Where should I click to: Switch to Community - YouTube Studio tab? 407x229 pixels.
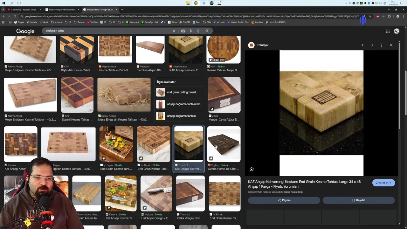[24, 10]
